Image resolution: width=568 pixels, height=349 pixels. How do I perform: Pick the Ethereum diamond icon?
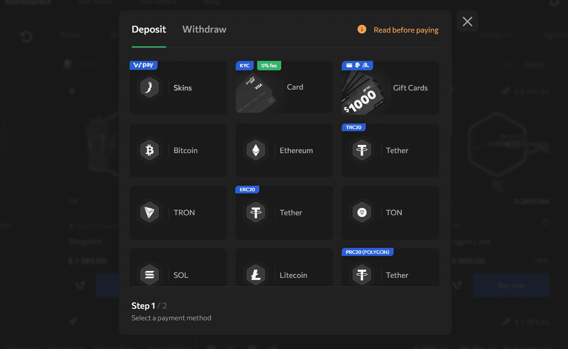point(255,150)
